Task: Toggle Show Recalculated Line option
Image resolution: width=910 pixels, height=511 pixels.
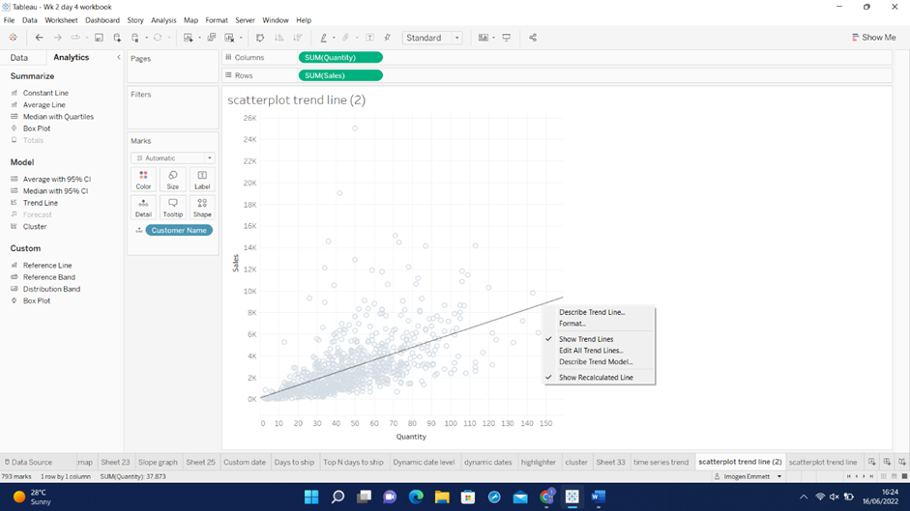Action: 596,378
